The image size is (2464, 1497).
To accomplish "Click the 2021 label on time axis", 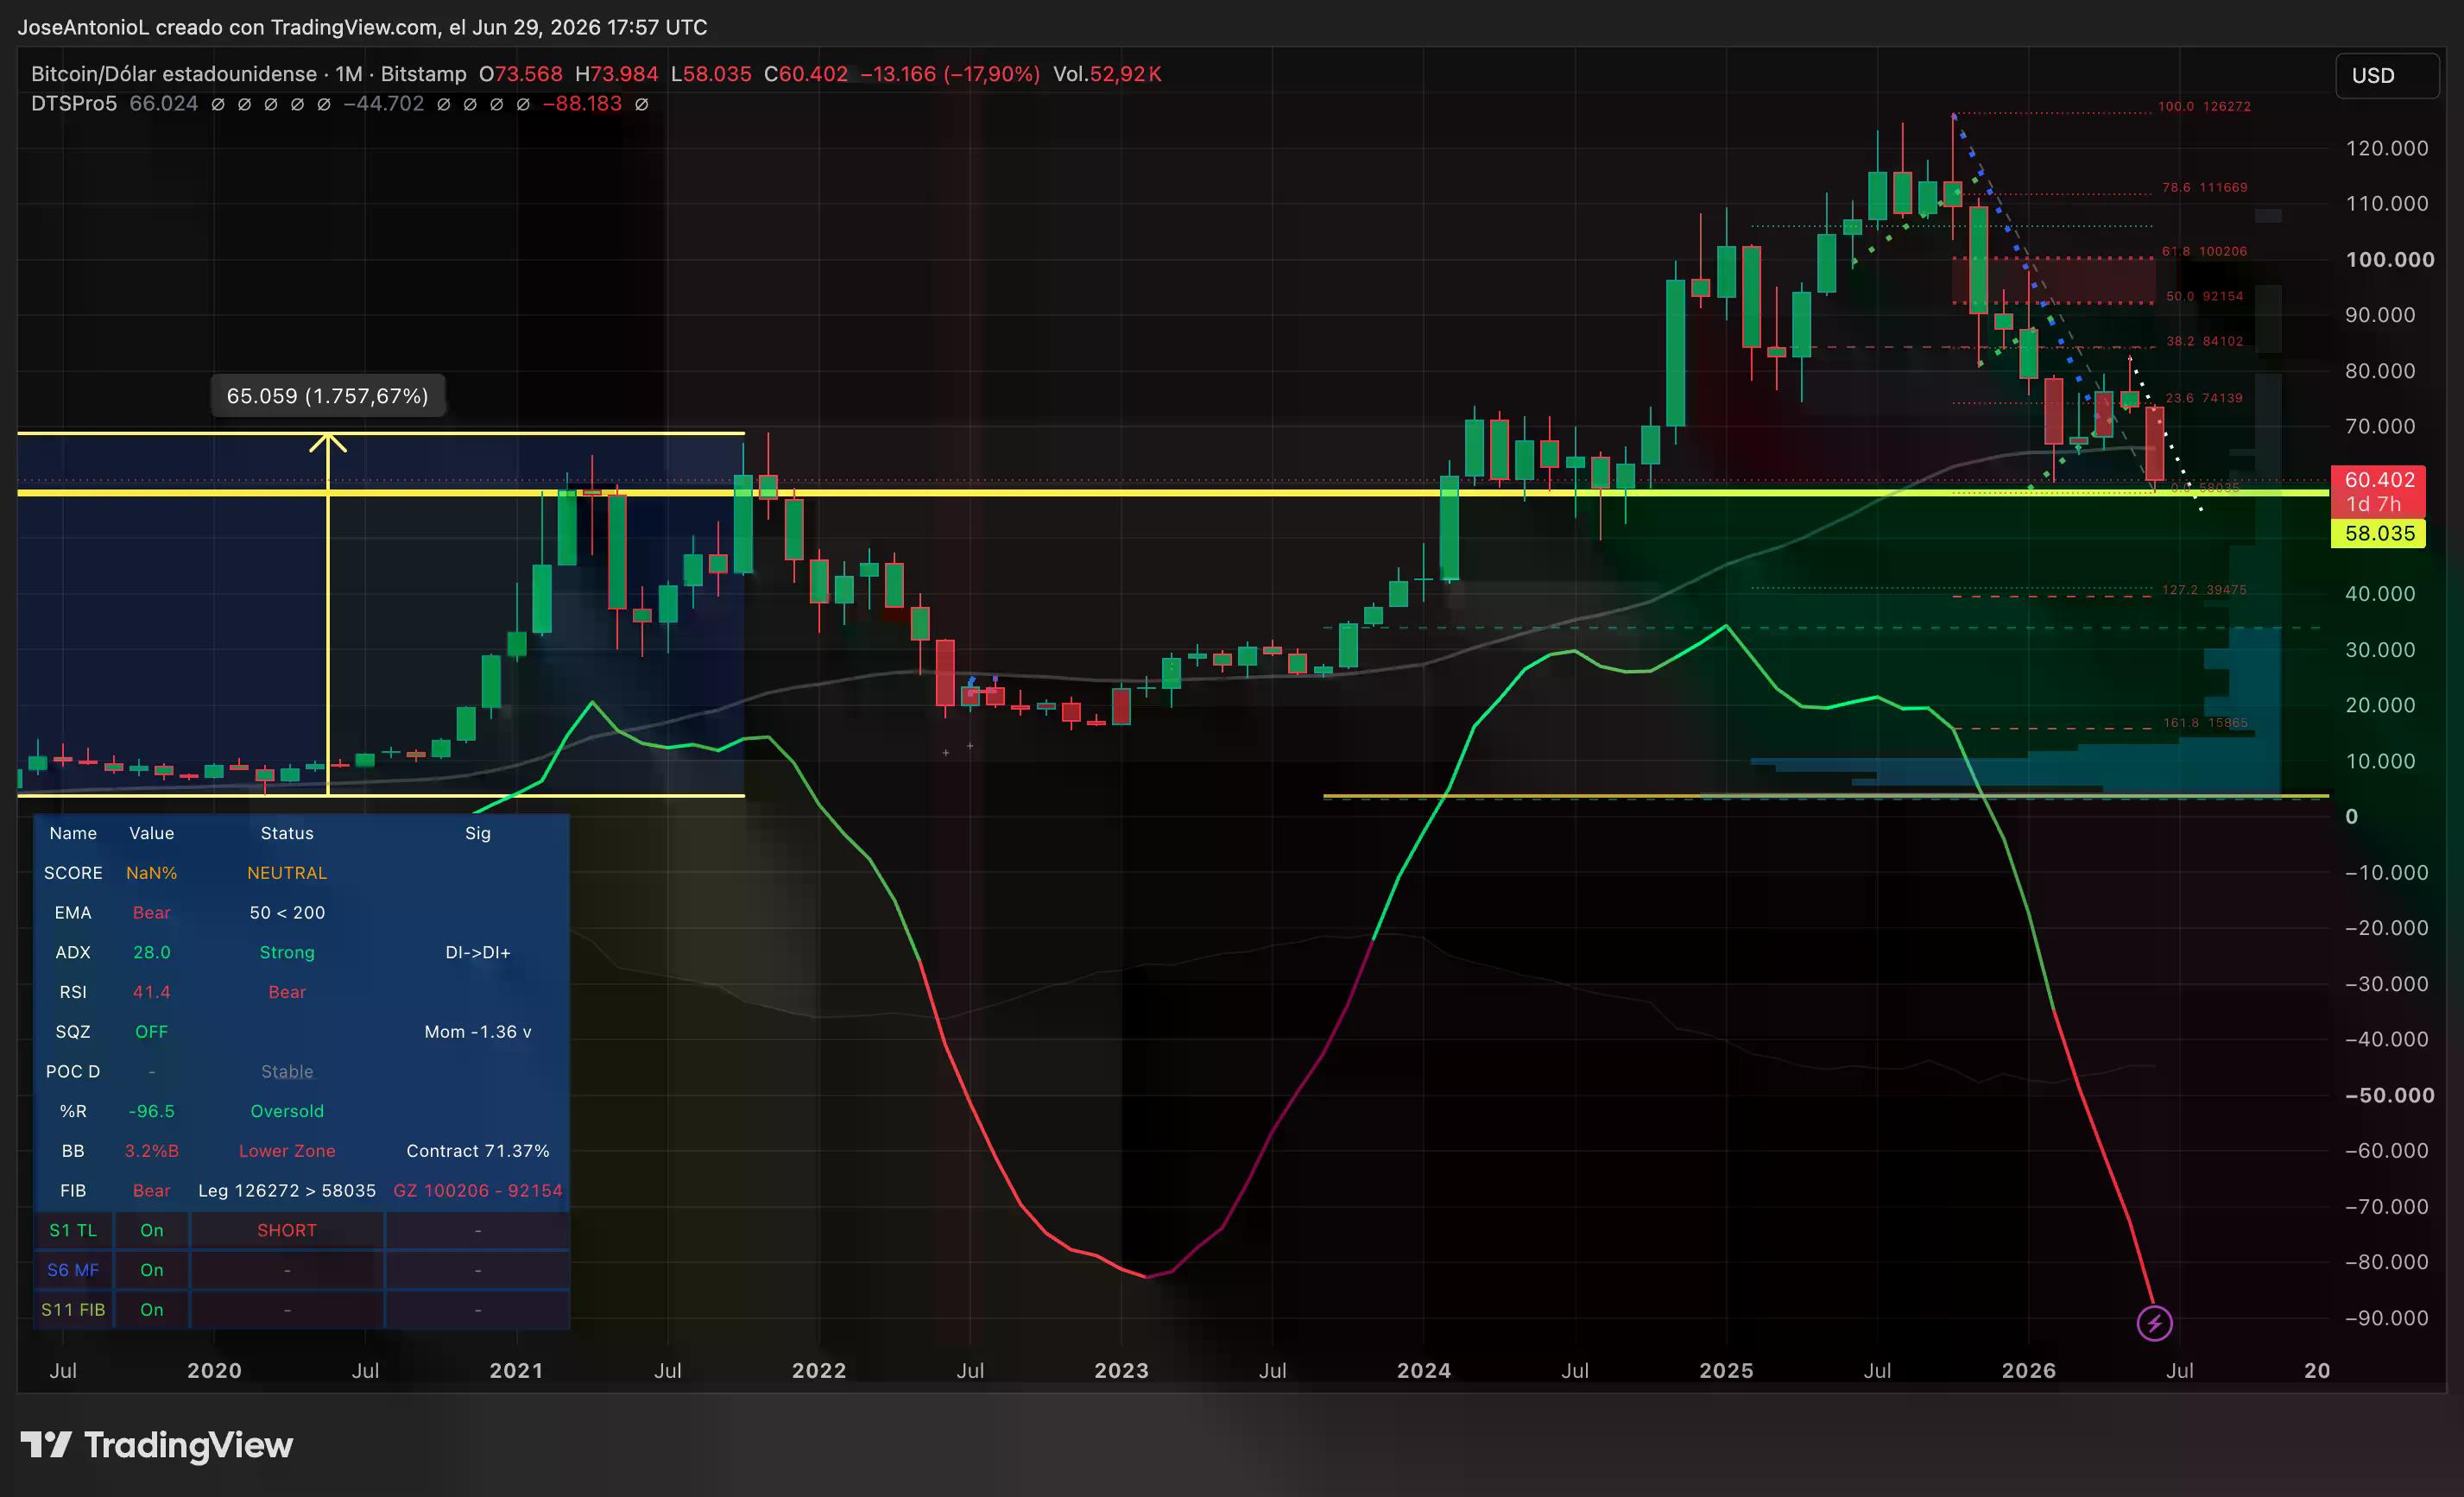I will (516, 1371).
